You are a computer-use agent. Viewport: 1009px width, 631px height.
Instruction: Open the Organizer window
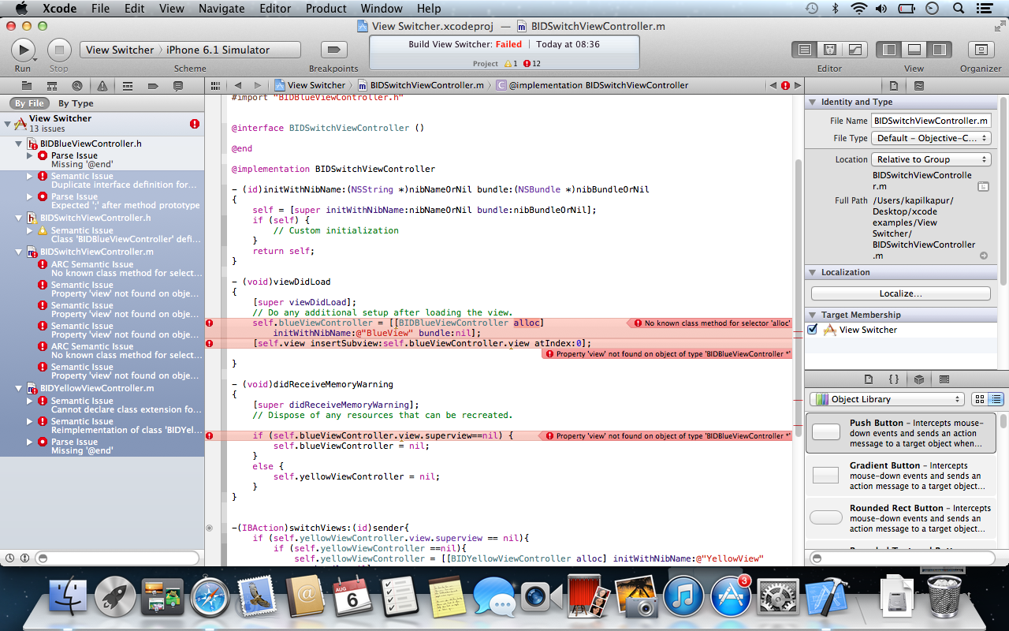[x=981, y=50]
